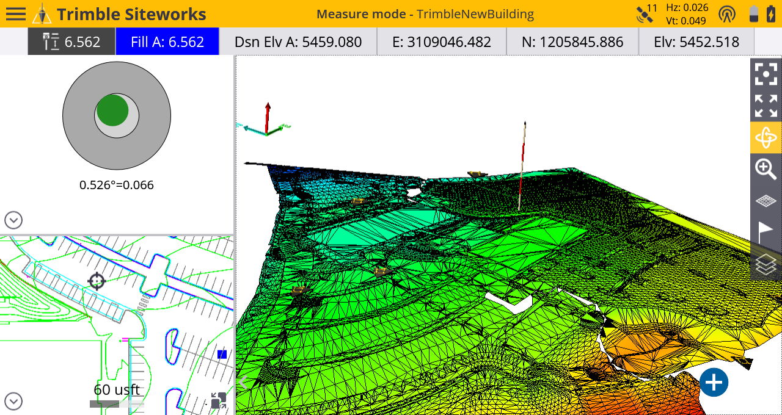Open the hamburger main menu
Image resolution: width=782 pixels, height=415 pixels.
click(x=15, y=14)
